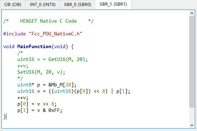Click the scrollbar up arrow
The height and width of the screenshot is (131, 197).
pyautogui.click(x=192, y=13)
